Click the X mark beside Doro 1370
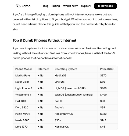This screenshot has width=129, height=136. click(x=38, y=127)
